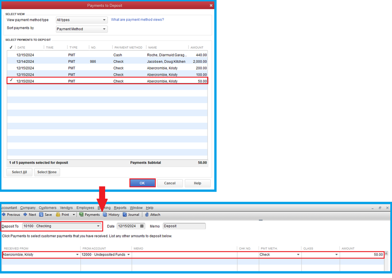This screenshot has width=392, height=278.
Task: Click the Save disk icon
Action: tap(41, 215)
